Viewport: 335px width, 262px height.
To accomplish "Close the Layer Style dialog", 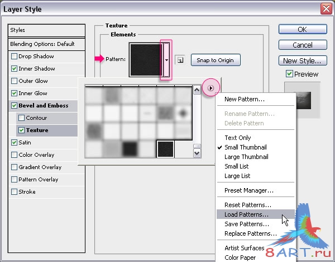I will (x=326, y=9).
